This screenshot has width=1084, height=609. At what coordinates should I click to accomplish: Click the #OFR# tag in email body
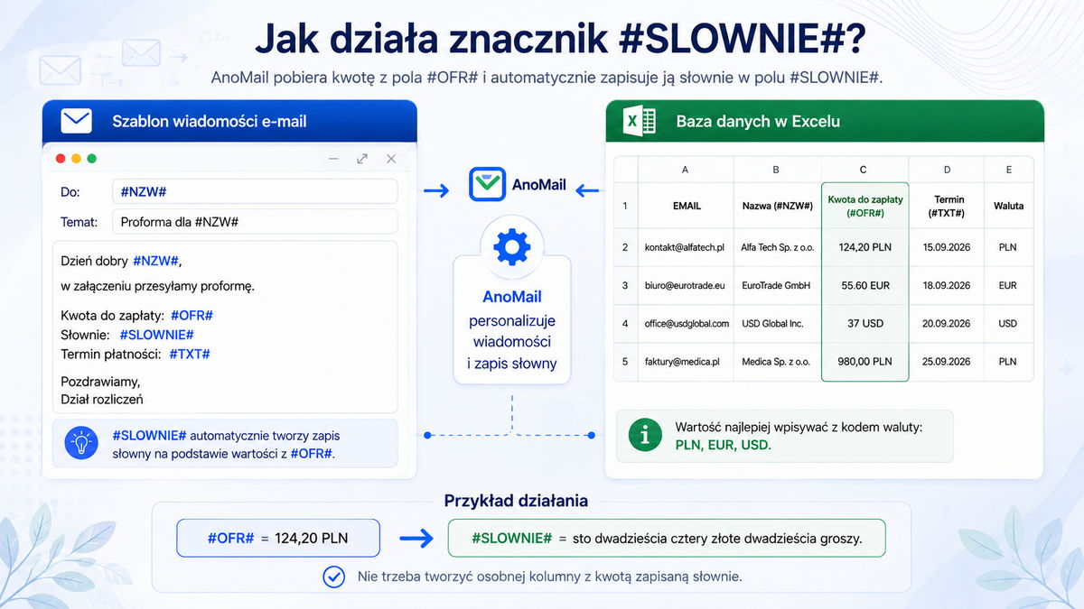tap(192, 316)
